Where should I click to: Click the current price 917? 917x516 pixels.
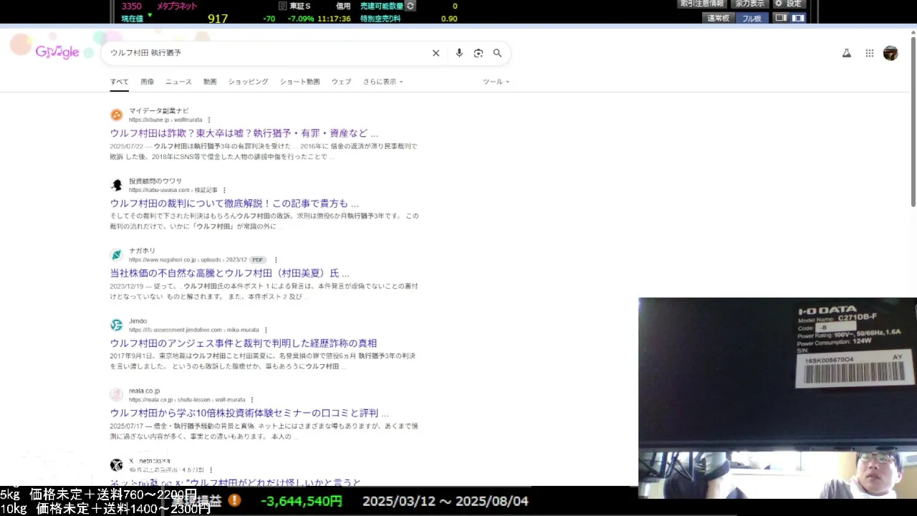[218, 19]
